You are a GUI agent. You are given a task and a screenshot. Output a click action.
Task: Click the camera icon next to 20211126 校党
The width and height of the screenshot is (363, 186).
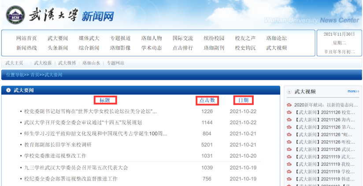pyautogui.click(x=289, y=112)
